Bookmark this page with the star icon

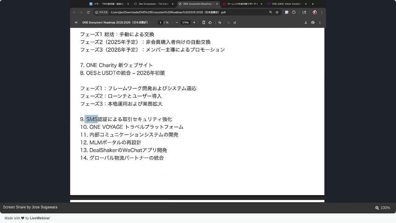point(277,12)
